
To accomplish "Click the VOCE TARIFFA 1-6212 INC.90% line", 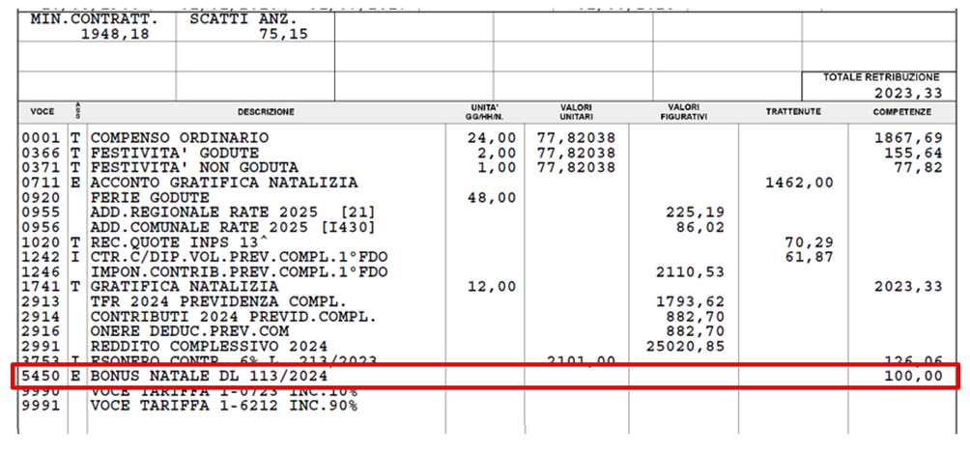I will (223, 406).
